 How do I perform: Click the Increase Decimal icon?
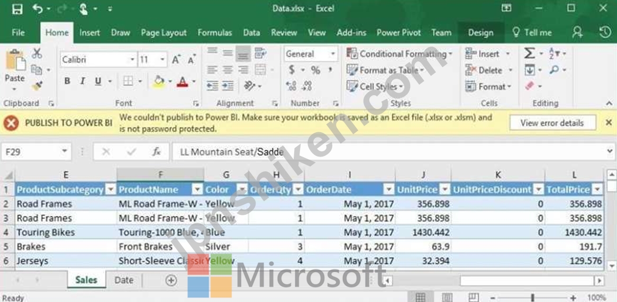292,86
